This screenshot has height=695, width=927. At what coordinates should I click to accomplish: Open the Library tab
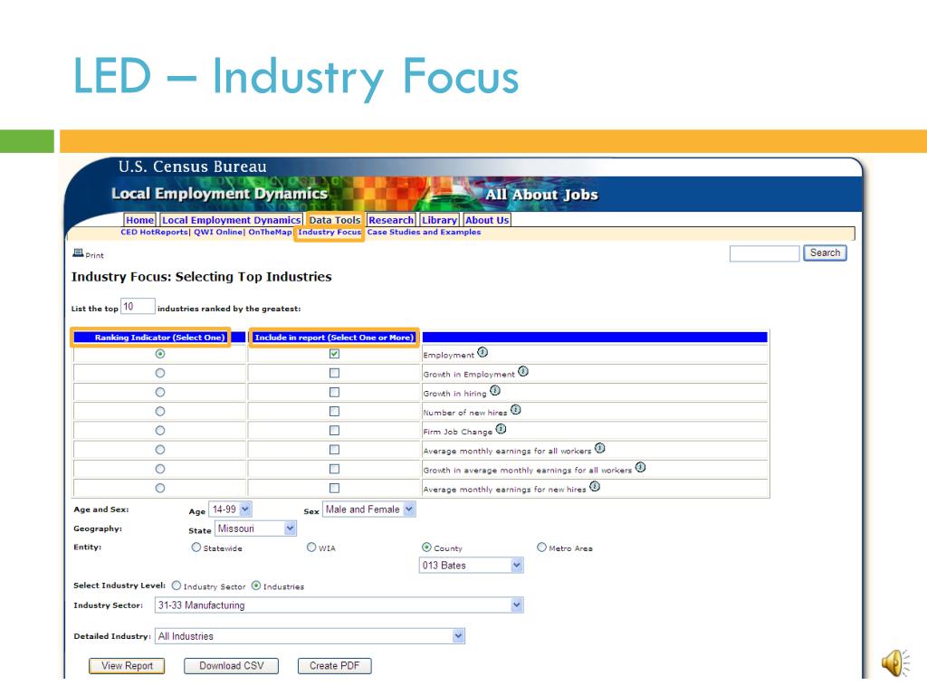[x=439, y=220]
